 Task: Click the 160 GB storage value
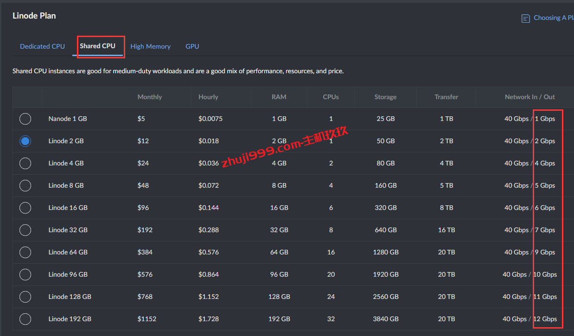(x=386, y=185)
